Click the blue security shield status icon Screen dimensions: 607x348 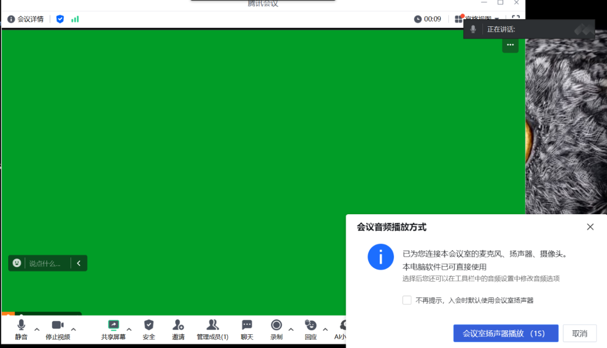60,19
